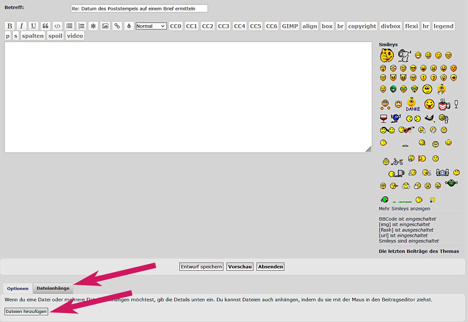Insert an unordered bullet list

click(69, 26)
